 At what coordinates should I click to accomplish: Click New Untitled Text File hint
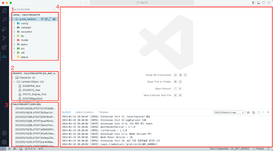pos(158,95)
